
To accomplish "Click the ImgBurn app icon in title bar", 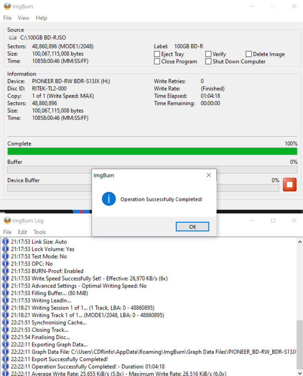I will click(7, 6).
